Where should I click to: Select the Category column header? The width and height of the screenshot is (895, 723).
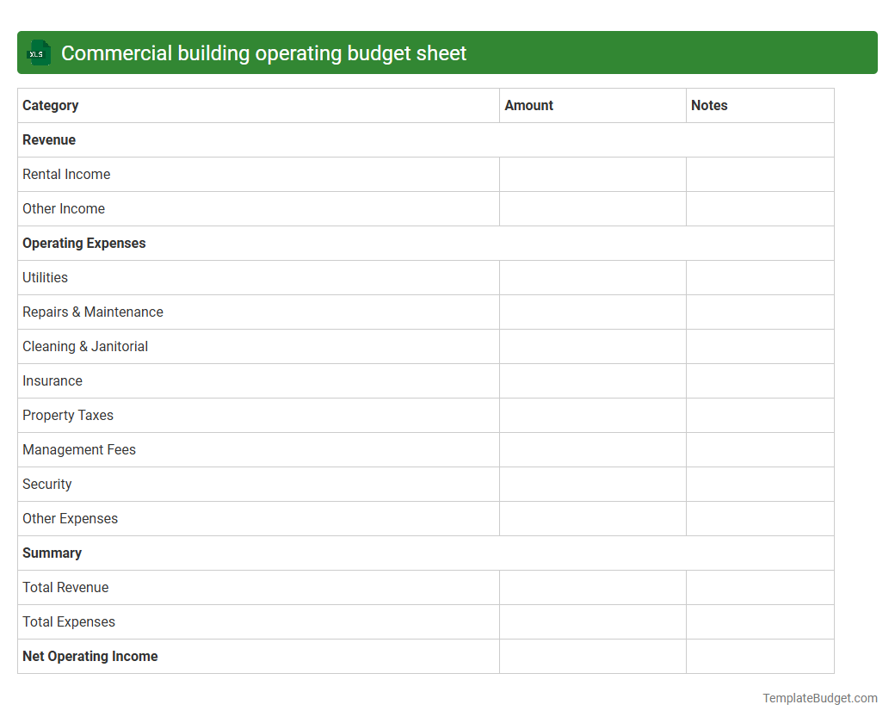(x=51, y=105)
